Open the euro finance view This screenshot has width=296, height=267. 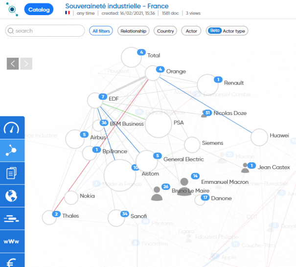12,260
